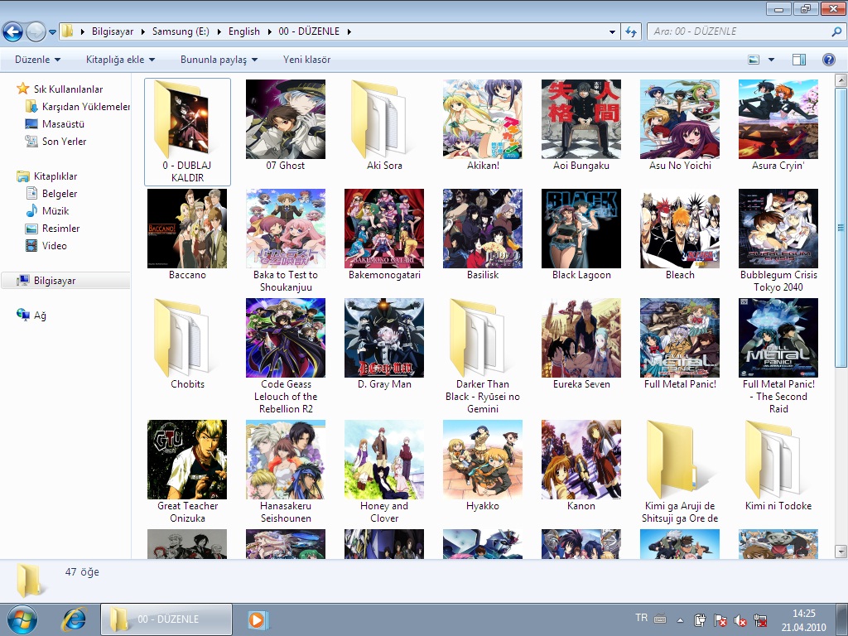Viewport: 848px width, 636px height.
Task: Open Karşıdan Yüklemeler in favorites
Action: (86, 107)
